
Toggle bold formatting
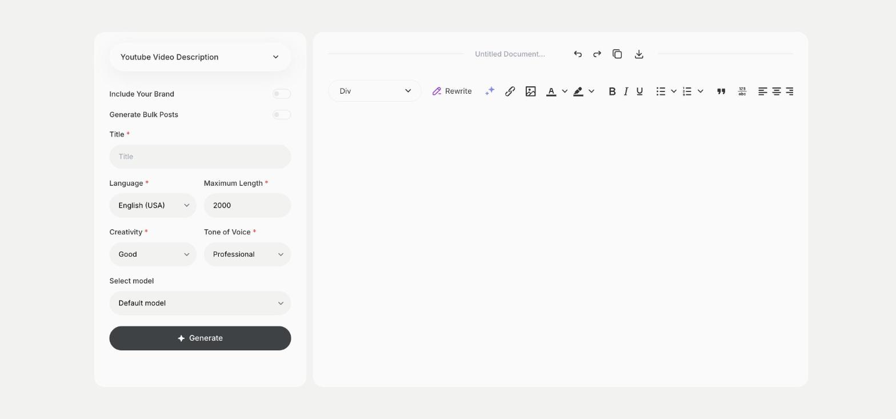(612, 91)
